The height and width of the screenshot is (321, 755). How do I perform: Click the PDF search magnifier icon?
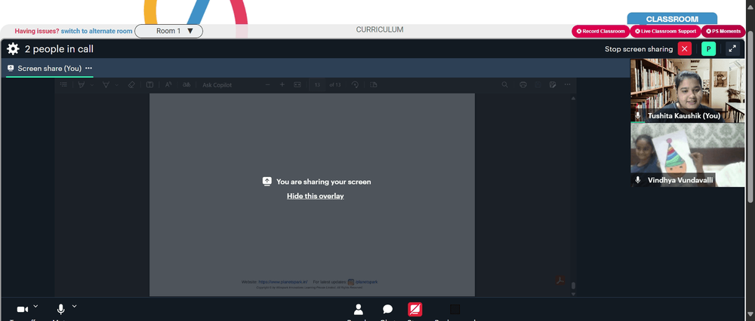[x=504, y=84]
